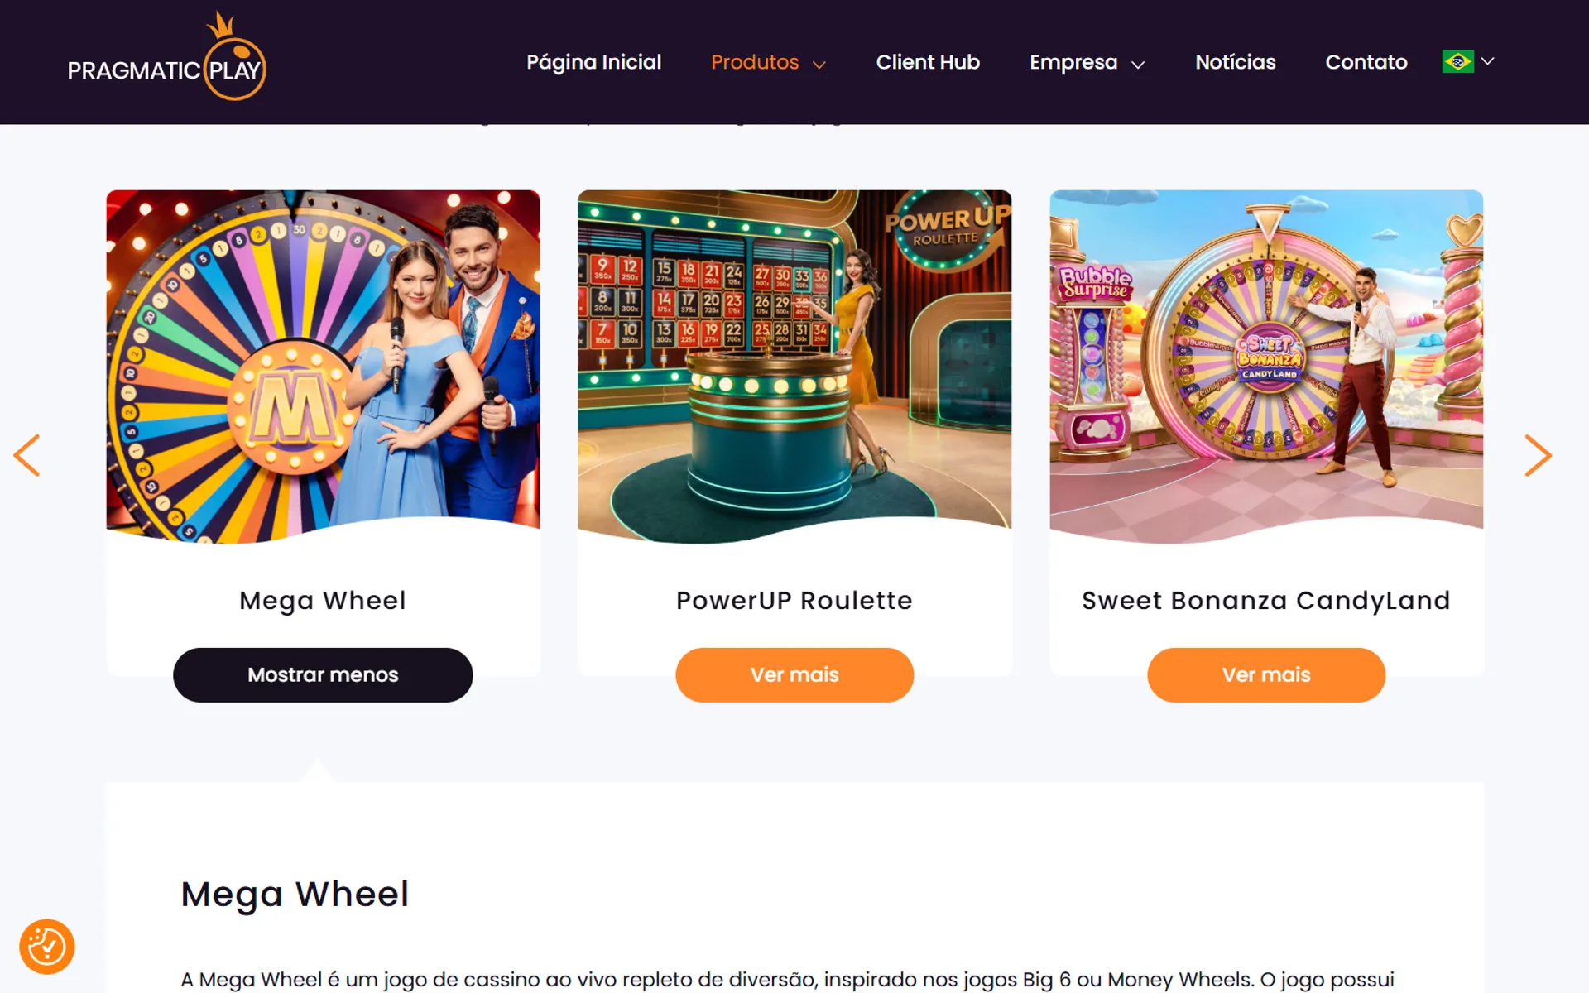Open language selector chevron
1589x993 pixels.
click(x=1488, y=62)
